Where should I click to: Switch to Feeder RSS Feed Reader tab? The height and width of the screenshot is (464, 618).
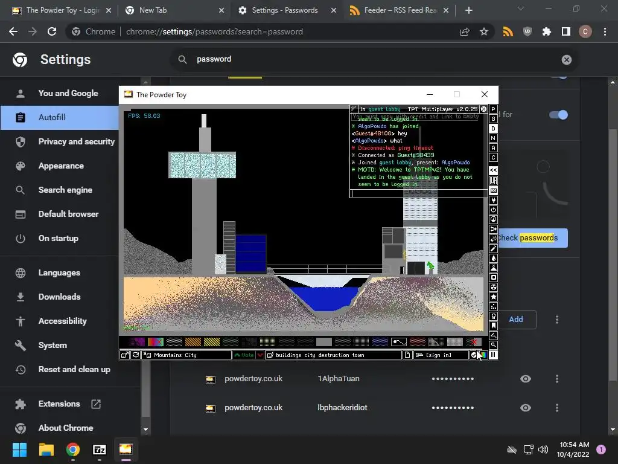(399, 10)
